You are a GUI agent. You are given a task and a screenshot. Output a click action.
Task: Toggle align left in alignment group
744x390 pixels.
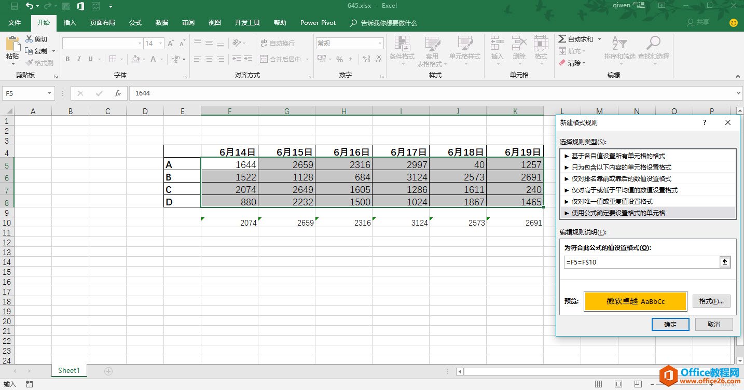pos(198,59)
